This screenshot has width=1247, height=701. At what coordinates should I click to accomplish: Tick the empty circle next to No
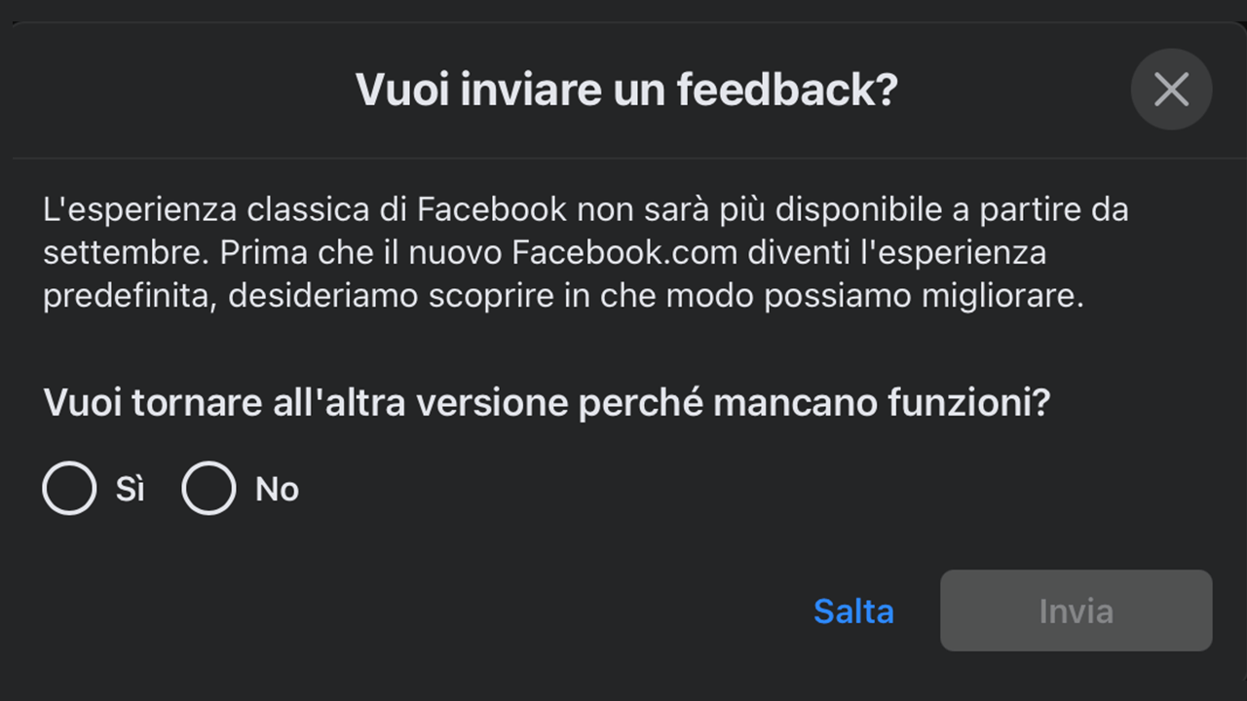click(208, 488)
